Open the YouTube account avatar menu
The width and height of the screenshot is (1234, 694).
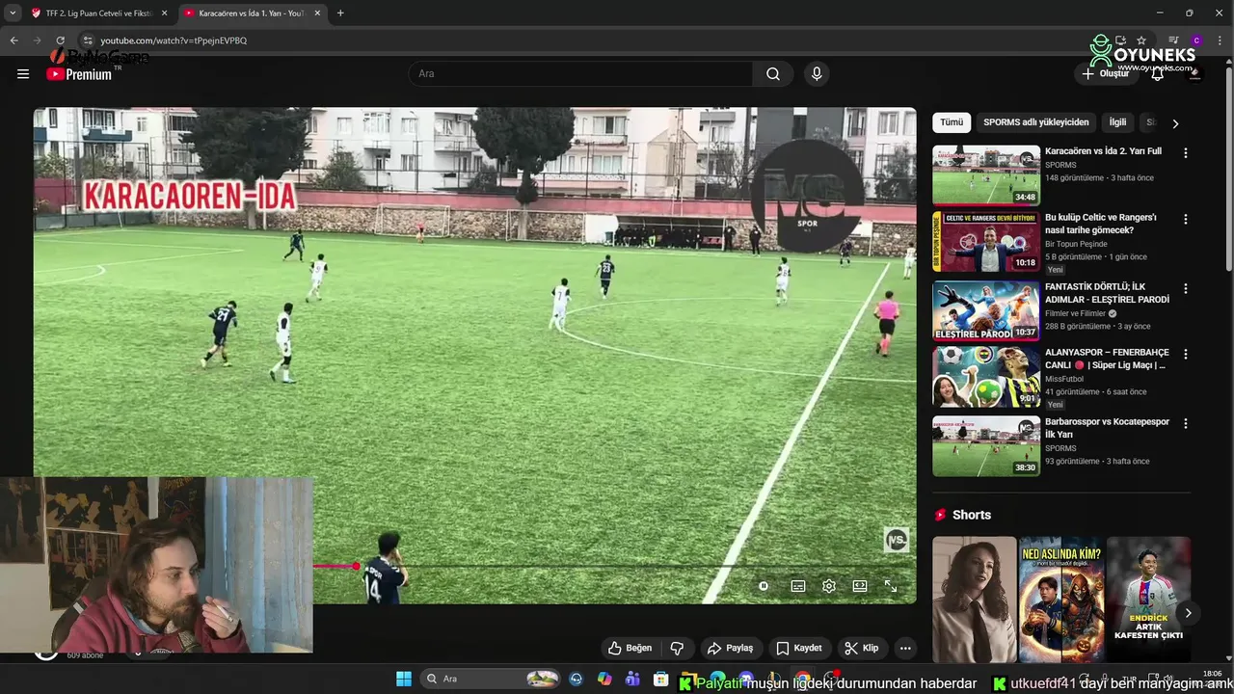1195,74
